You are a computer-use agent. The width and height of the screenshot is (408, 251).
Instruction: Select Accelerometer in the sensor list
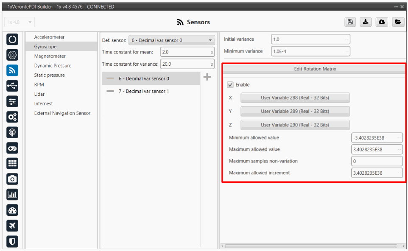(x=49, y=37)
